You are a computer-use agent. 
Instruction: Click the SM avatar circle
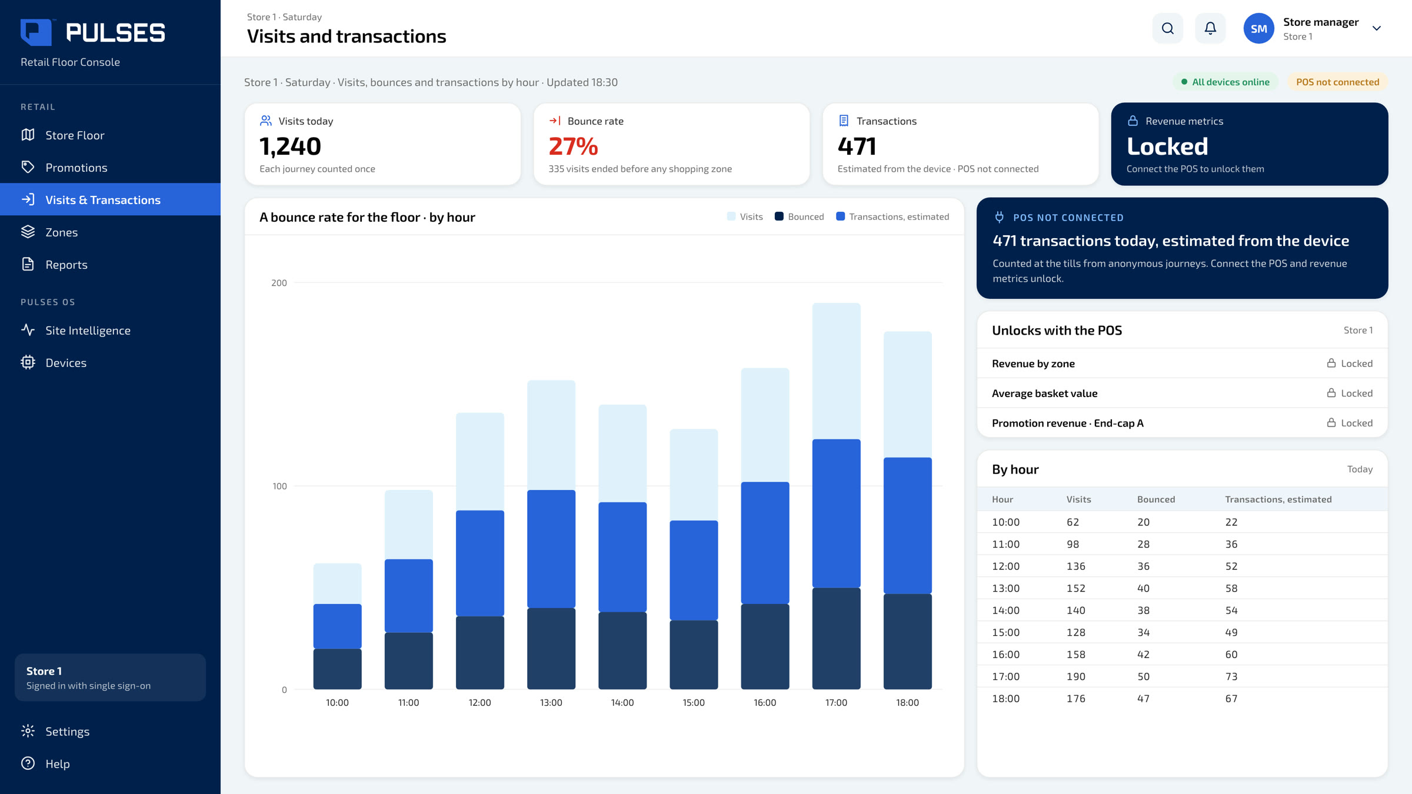(1258, 28)
